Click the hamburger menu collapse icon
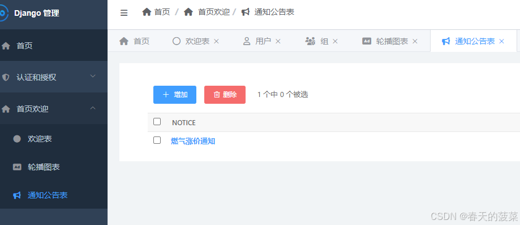The width and height of the screenshot is (520, 225). (x=124, y=13)
